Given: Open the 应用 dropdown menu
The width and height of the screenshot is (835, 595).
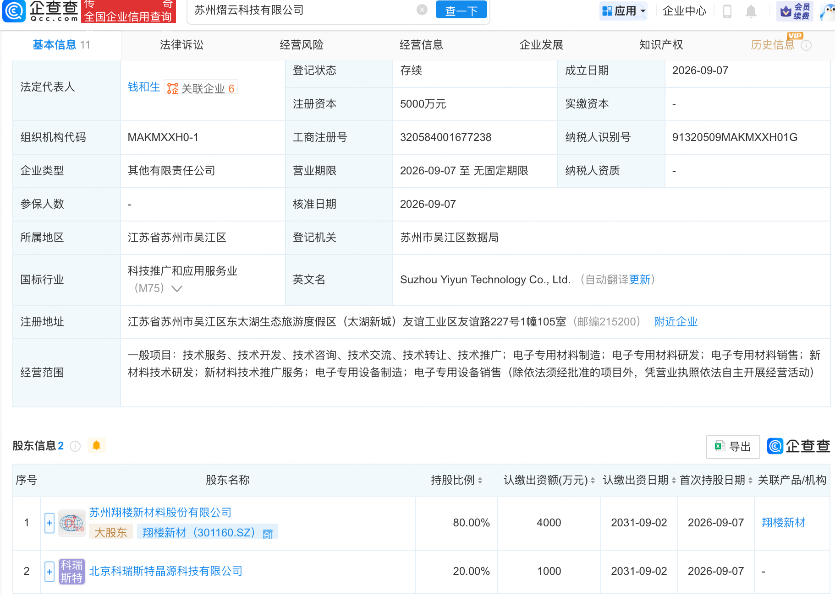Looking at the screenshot, I should 623,11.
